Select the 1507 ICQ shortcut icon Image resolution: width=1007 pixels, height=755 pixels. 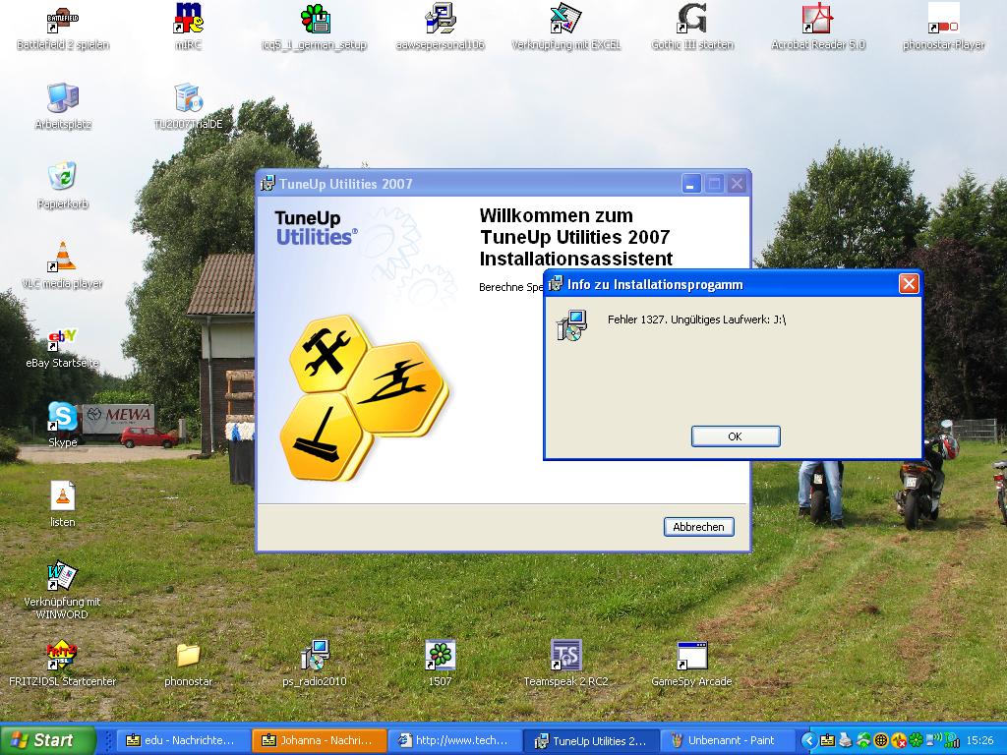(440, 664)
